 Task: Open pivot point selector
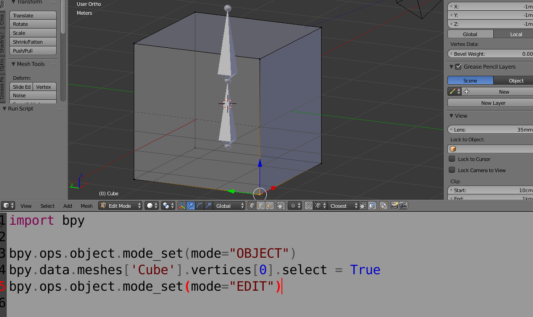168,206
